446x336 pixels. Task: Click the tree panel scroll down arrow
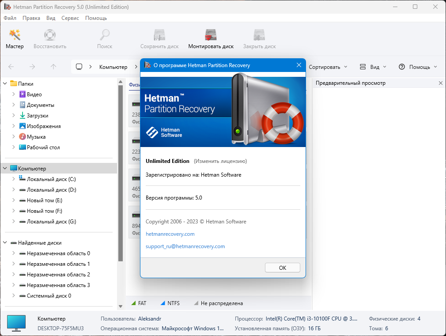click(121, 306)
